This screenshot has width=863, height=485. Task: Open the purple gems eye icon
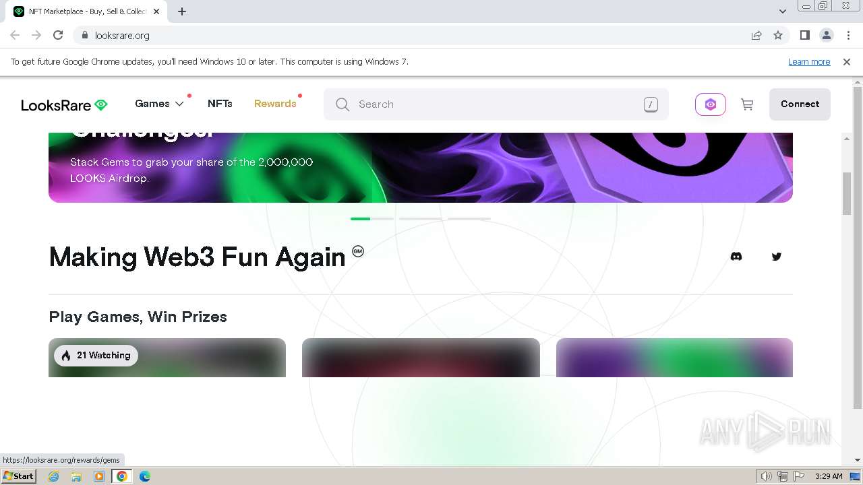tap(711, 104)
